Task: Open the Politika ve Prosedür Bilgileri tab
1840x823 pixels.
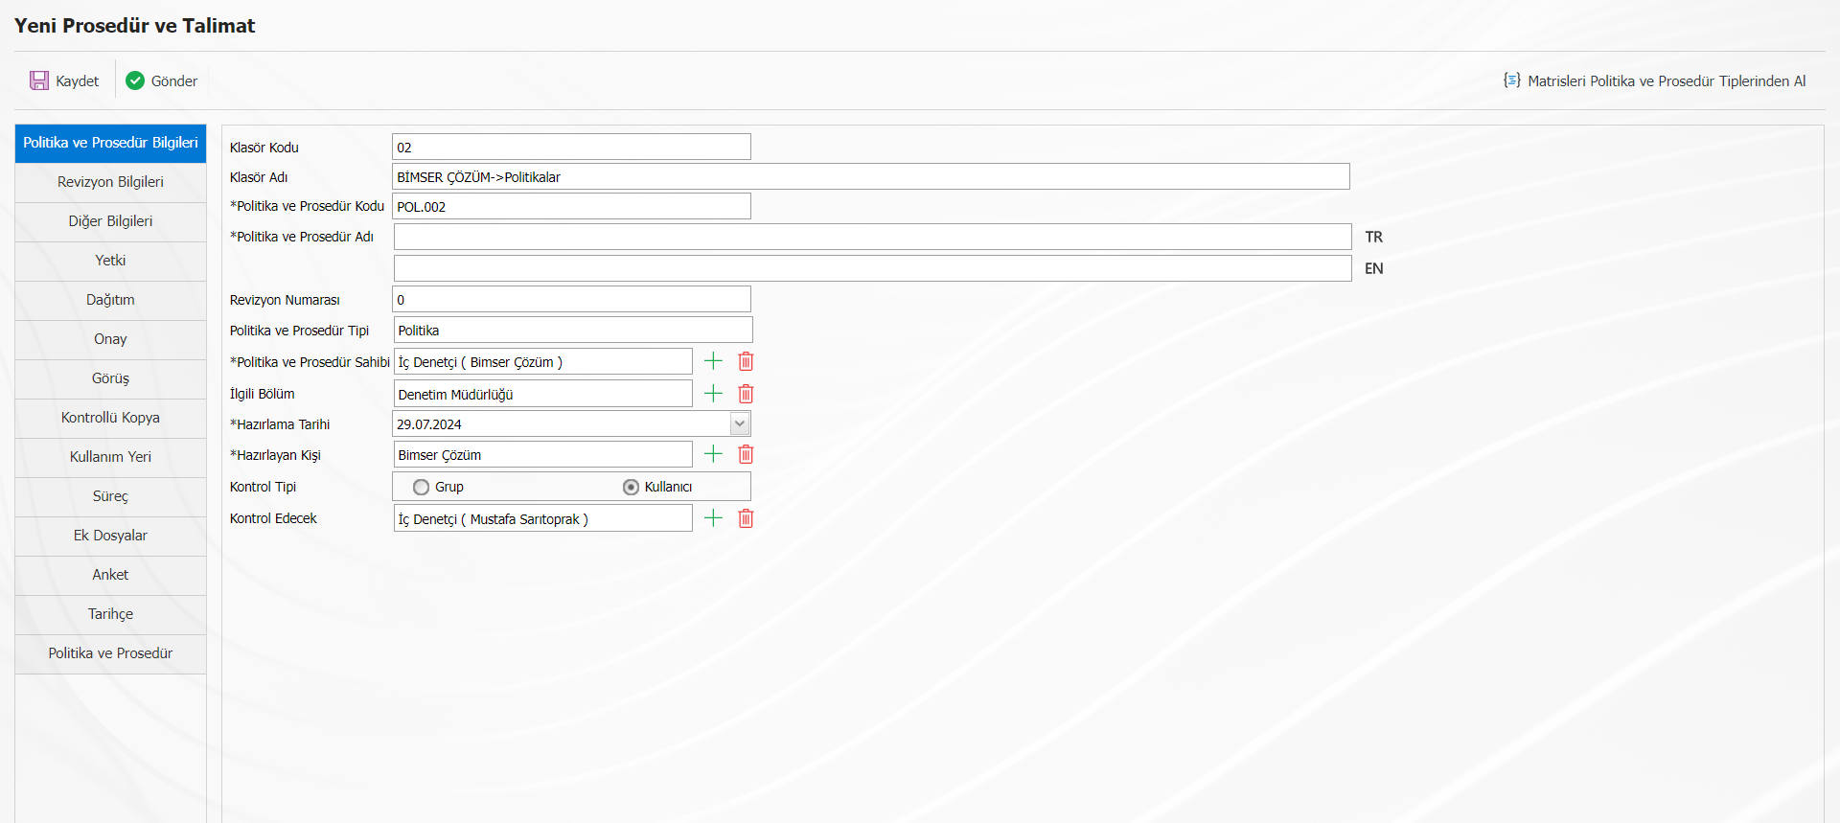Action: point(110,143)
